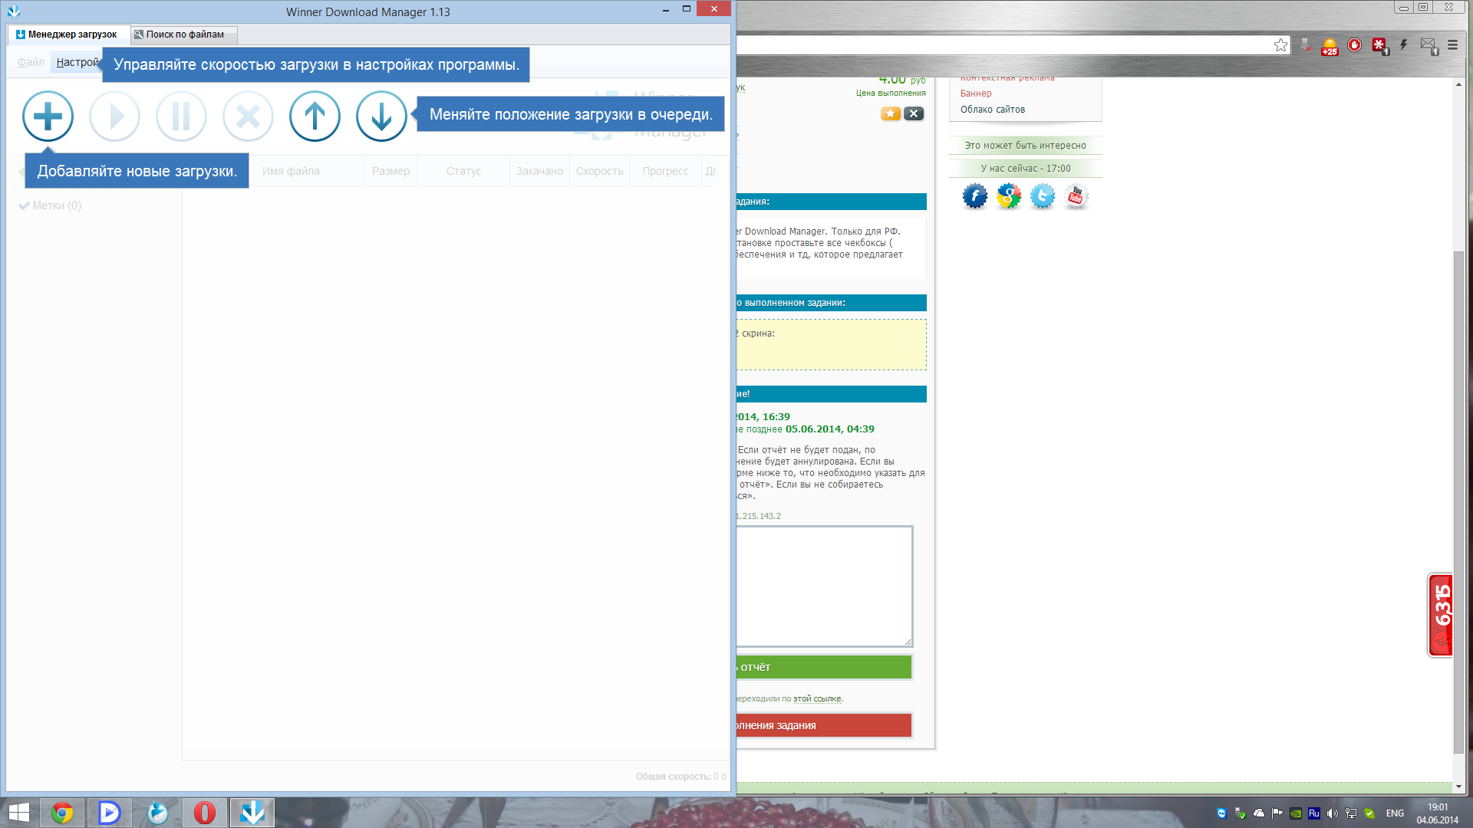Click the start download play button

114,117
